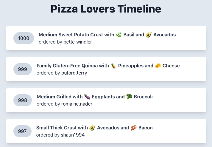Click the avocado emoji in order 997
This screenshot has height=147, width=212.
coord(92,128)
